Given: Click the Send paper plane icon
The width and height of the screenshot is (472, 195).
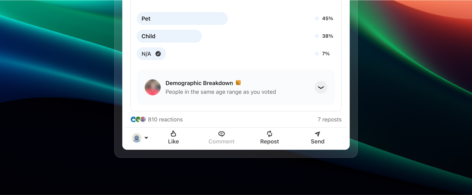Looking at the screenshot, I should (317, 134).
